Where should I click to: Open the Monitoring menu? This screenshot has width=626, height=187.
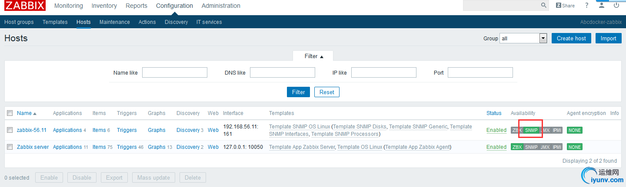coord(69,6)
